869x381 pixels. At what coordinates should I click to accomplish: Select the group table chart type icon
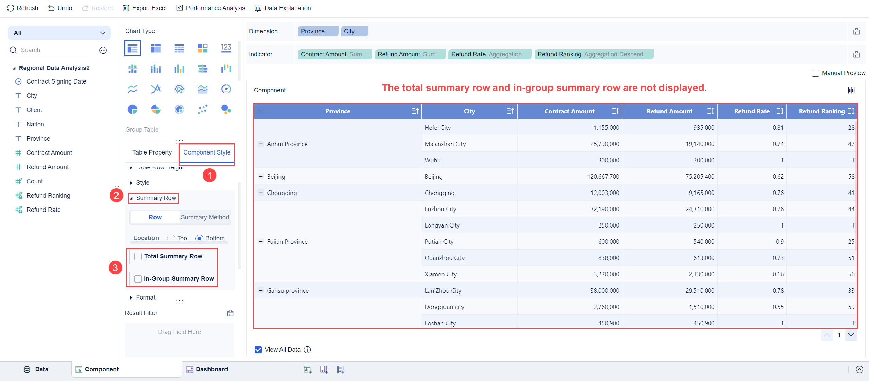coord(132,48)
